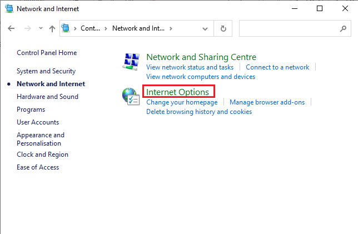Screen dimensions: 358x234
Task: Go back using the back arrow
Action: click(x=11, y=28)
